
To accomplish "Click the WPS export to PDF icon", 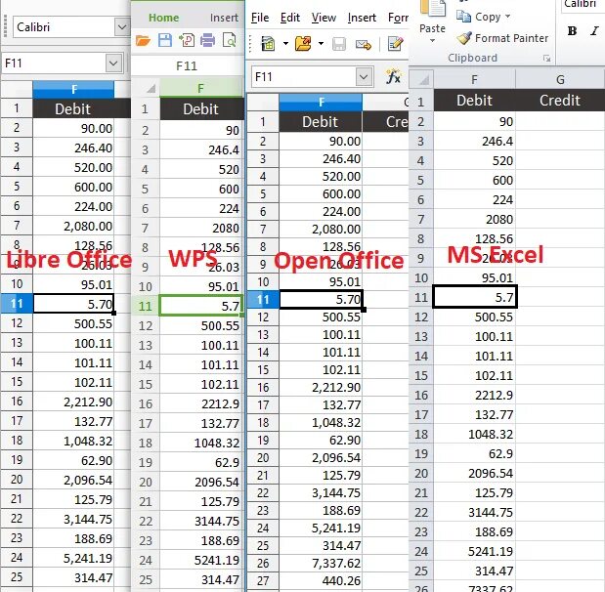I will [x=187, y=40].
